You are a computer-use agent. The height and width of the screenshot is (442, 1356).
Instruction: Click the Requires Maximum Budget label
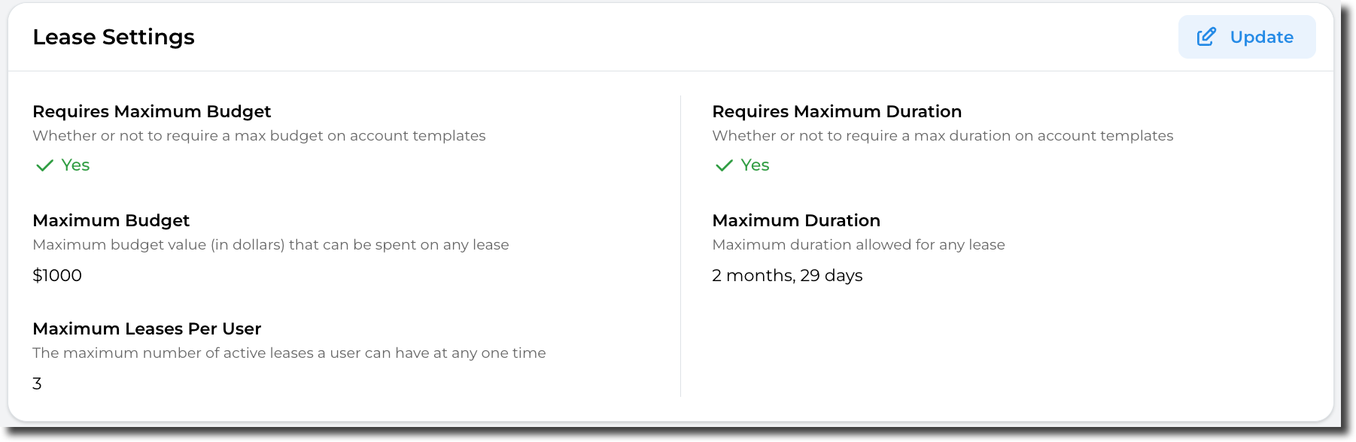pyautogui.click(x=151, y=111)
